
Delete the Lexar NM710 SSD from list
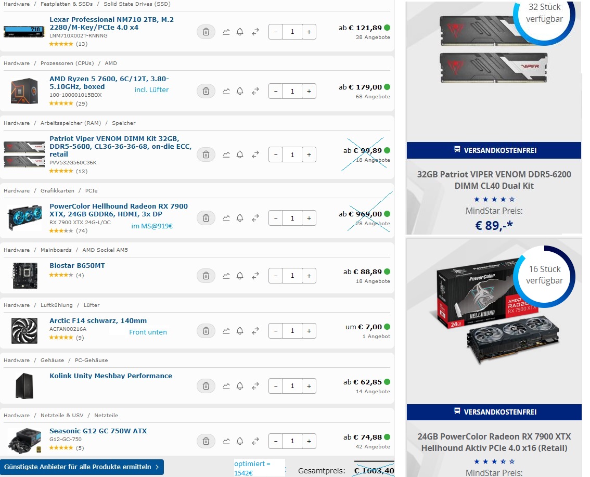[206, 32]
